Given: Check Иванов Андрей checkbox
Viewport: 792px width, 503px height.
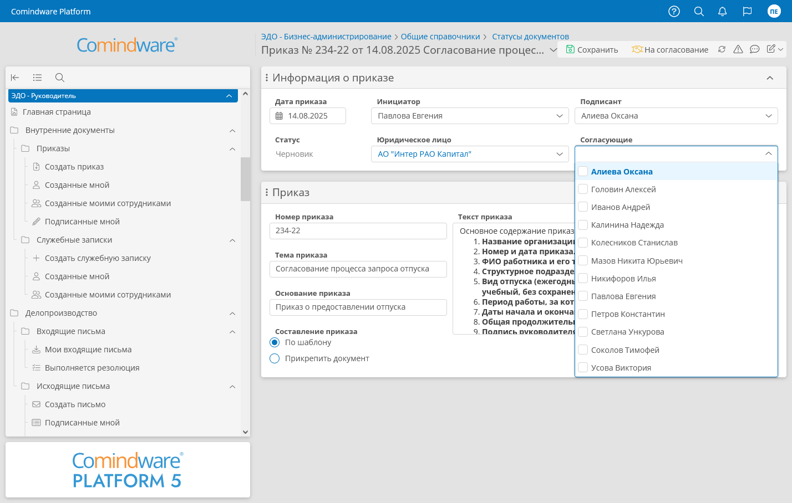Looking at the screenshot, I should (583, 207).
